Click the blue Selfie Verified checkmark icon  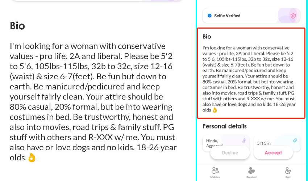(209, 16)
